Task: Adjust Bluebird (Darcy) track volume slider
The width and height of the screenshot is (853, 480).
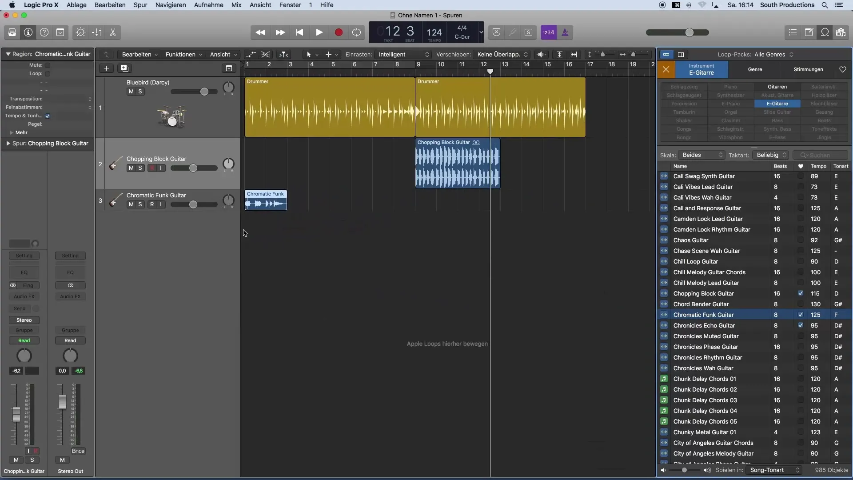Action: pyautogui.click(x=204, y=92)
